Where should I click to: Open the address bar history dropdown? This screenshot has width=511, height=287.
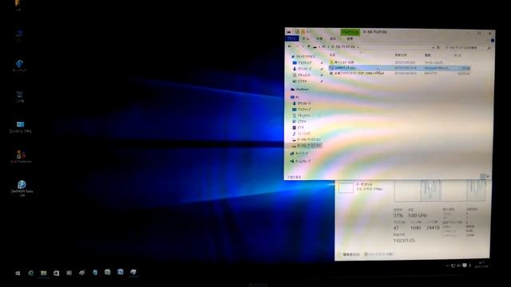tap(433, 48)
